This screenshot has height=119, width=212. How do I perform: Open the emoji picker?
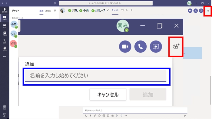[99, 116]
